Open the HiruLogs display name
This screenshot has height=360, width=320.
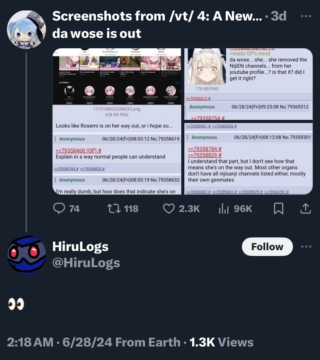(80, 247)
